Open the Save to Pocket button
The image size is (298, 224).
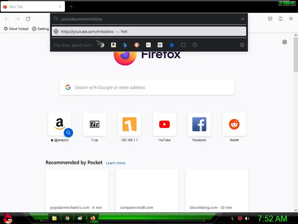point(270,19)
